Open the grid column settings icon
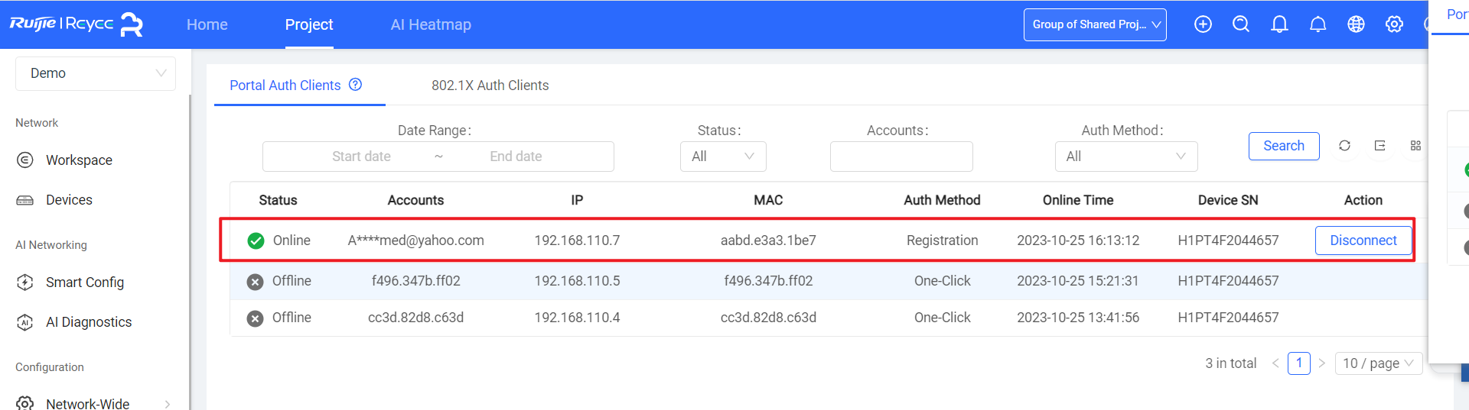The width and height of the screenshot is (1469, 410). [x=1415, y=146]
